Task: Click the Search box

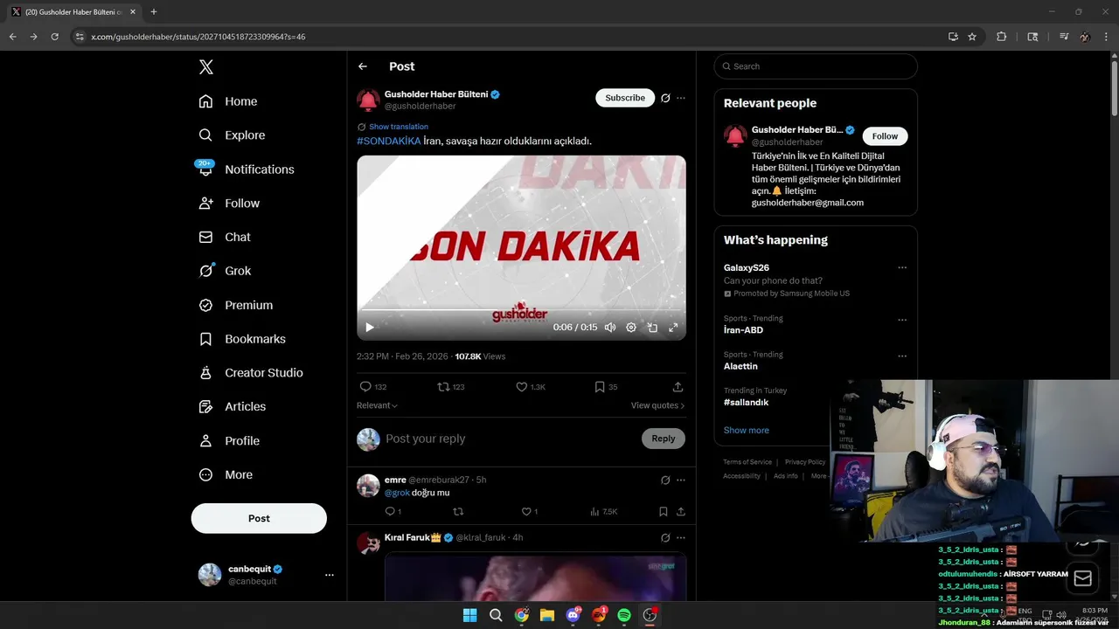Action: [x=816, y=66]
